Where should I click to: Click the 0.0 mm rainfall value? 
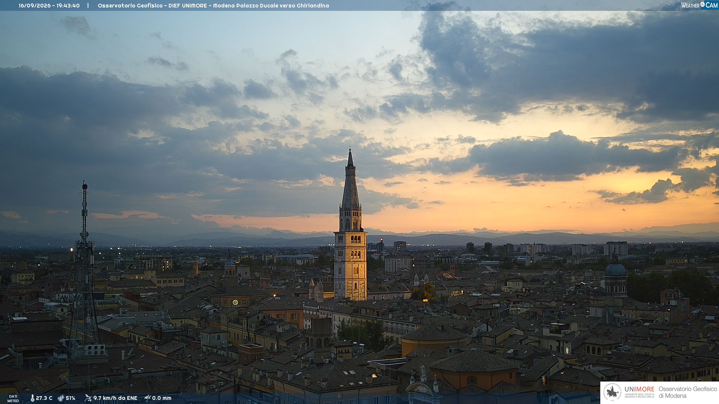pyautogui.click(x=162, y=398)
